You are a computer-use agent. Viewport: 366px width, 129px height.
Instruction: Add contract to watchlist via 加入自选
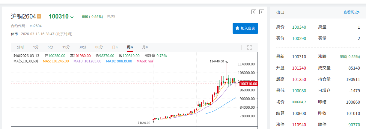(x=245, y=28)
